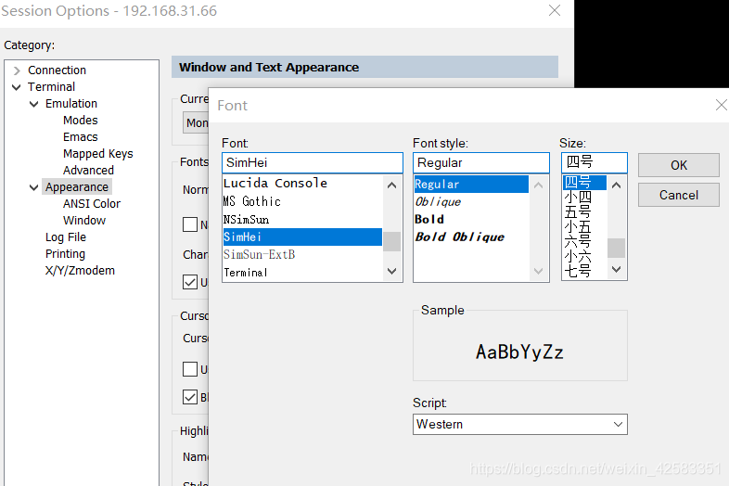Select size 小六 in size list
The height and width of the screenshot is (486, 729).
point(584,256)
